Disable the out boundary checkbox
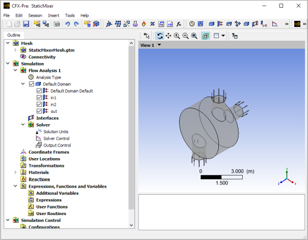Screen dimensions: 308x240 (x=40, y=111)
